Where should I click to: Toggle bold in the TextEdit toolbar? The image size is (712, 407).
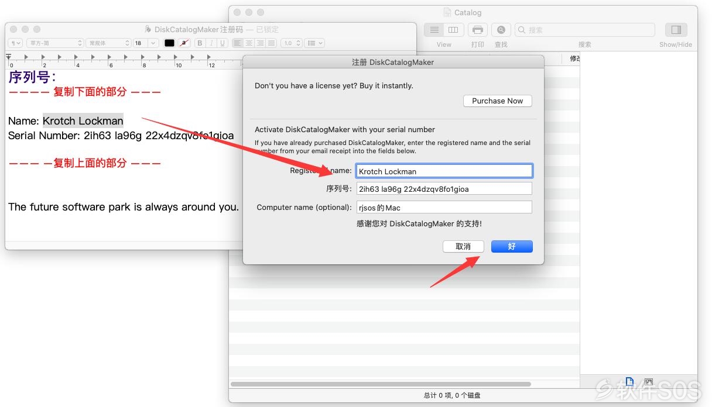200,43
